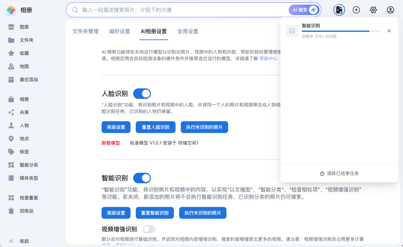Click 卸载模型 to uninstall the model
Screen dimensions: 403x247
(x=110, y=143)
